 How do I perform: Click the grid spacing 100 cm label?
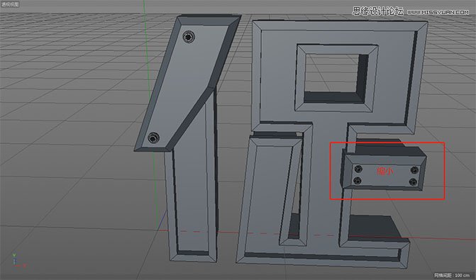452,275
